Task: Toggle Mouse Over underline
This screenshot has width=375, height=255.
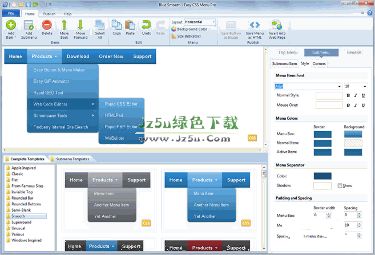Action: click(363, 105)
